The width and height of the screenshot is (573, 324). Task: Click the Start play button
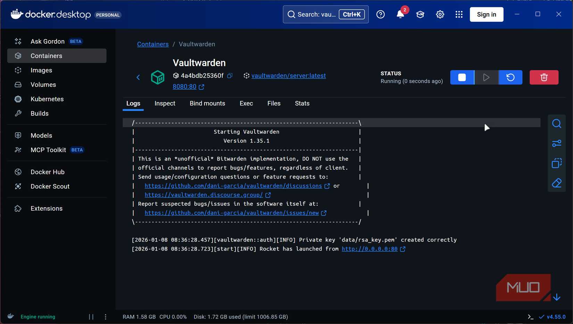pyautogui.click(x=486, y=77)
